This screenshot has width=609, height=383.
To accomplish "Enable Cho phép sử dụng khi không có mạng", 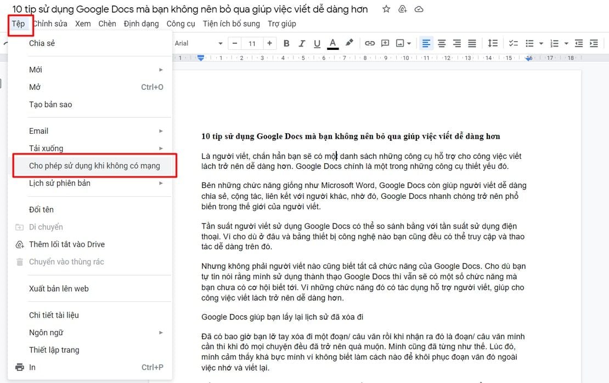I will pos(94,165).
